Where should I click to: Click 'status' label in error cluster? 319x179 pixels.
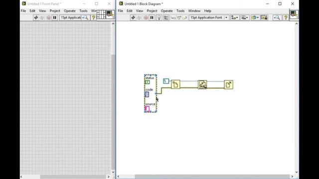pos(150,78)
